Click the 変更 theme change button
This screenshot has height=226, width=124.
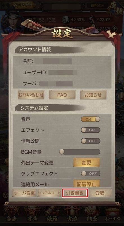click(x=86, y=163)
